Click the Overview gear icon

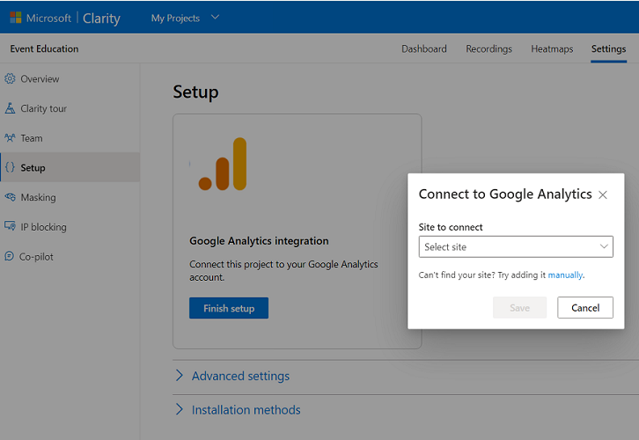coord(10,78)
